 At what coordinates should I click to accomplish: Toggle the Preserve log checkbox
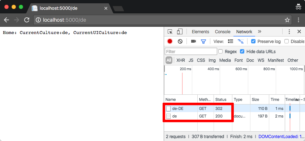pyautogui.click(x=253, y=41)
